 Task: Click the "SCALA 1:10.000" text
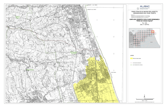coord(145,101)
